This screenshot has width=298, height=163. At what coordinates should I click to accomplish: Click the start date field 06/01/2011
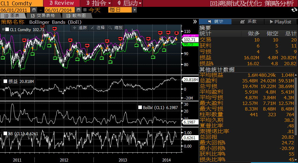(15, 10)
